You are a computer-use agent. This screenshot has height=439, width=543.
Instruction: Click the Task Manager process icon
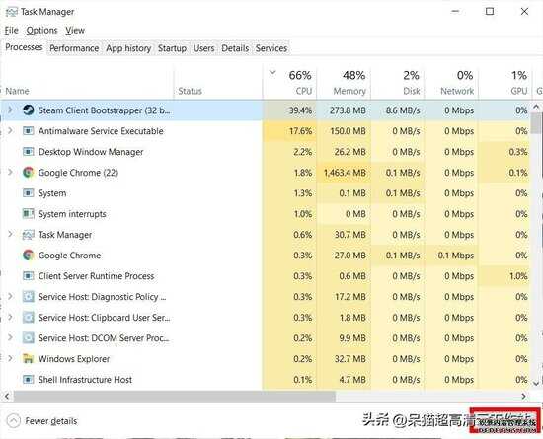pyautogui.click(x=28, y=235)
